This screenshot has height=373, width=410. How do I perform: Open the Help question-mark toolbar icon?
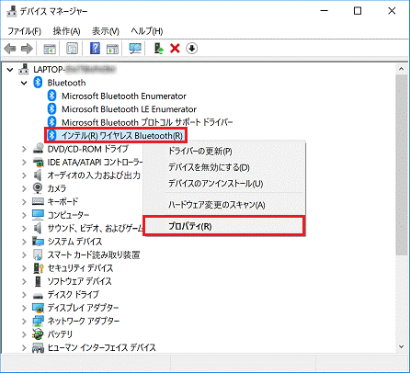tap(95, 49)
